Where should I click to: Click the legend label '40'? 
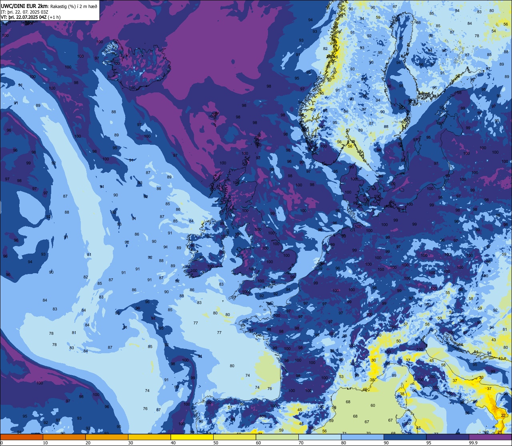click(x=173, y=443)
